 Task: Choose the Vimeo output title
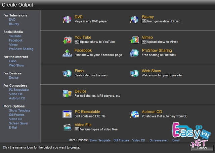pos(147,37)
